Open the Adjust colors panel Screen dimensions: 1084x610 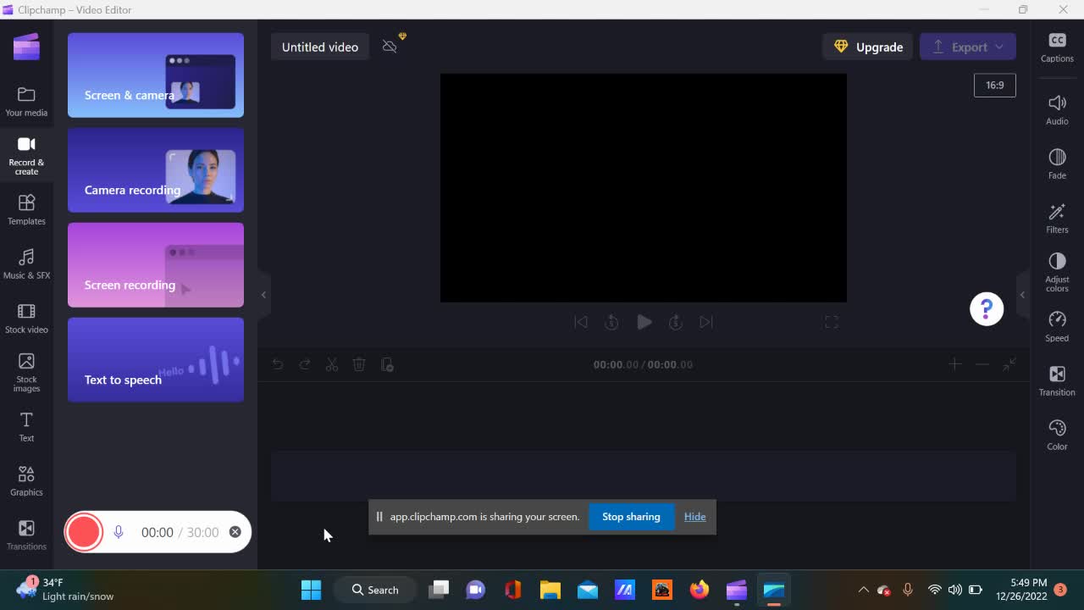[x=1057, y=273]
